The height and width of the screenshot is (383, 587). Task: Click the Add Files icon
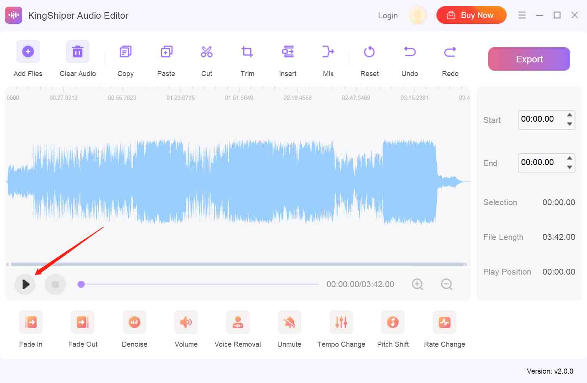[28, 51]
